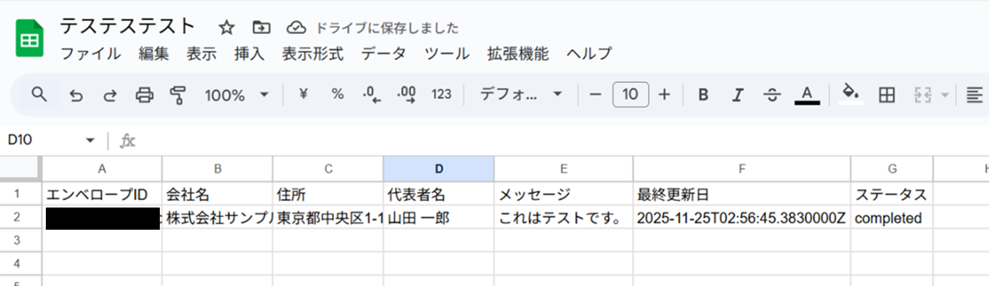Open the 拡張機能 menu

pyautogui.click(x=518, y=53)
